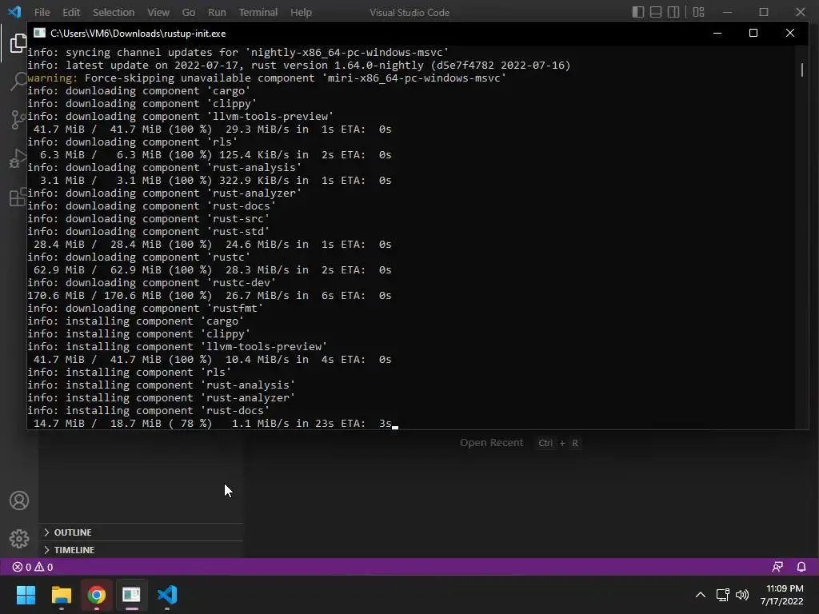Click the warning Force-skipping miri line
819x614 pixels.
click(266, 78)
